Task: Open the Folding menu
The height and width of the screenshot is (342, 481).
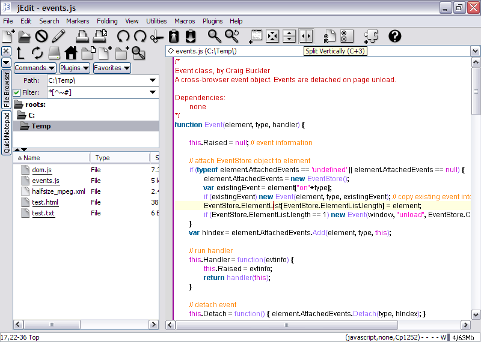Action: coord(107,21)
